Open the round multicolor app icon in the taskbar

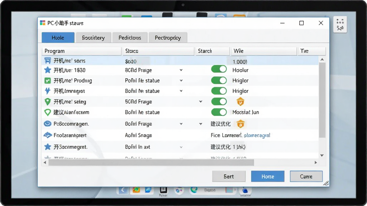(179, 190)
